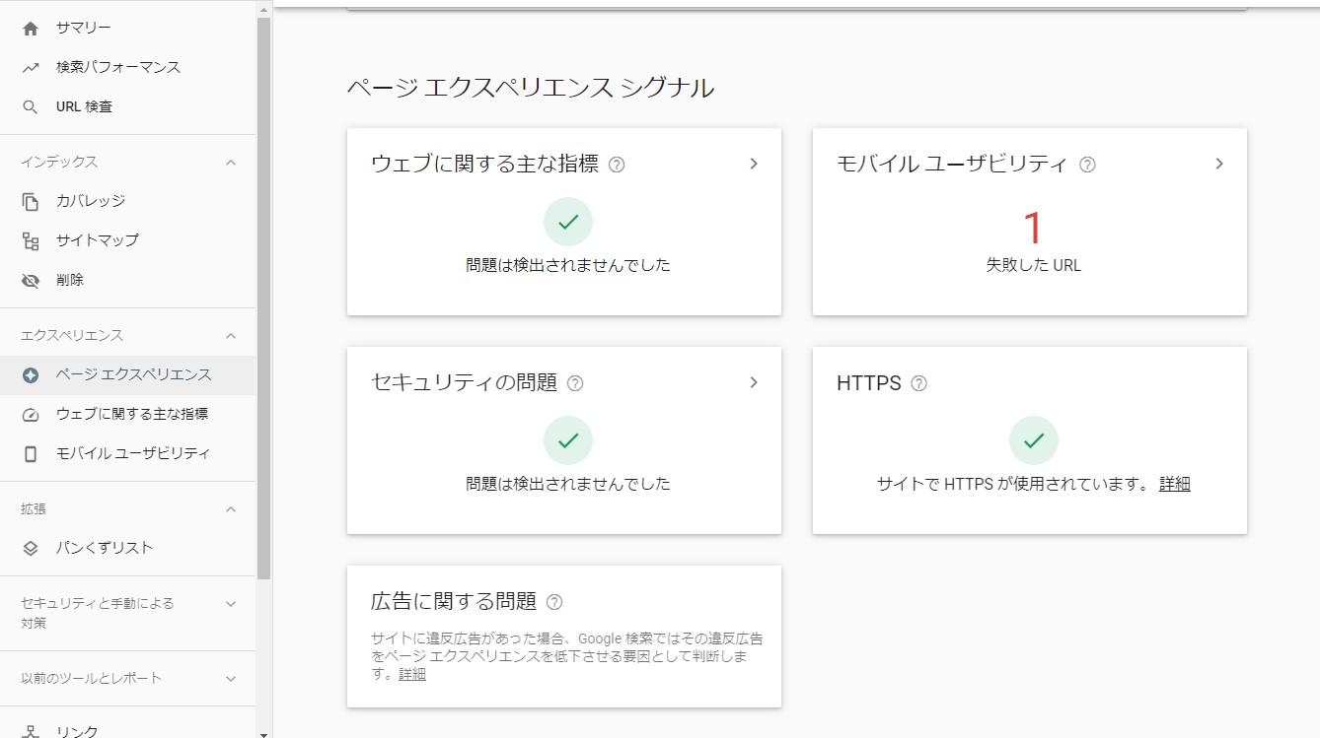
Task: Collapse the 拡張 section
Action: pos(231,508)
